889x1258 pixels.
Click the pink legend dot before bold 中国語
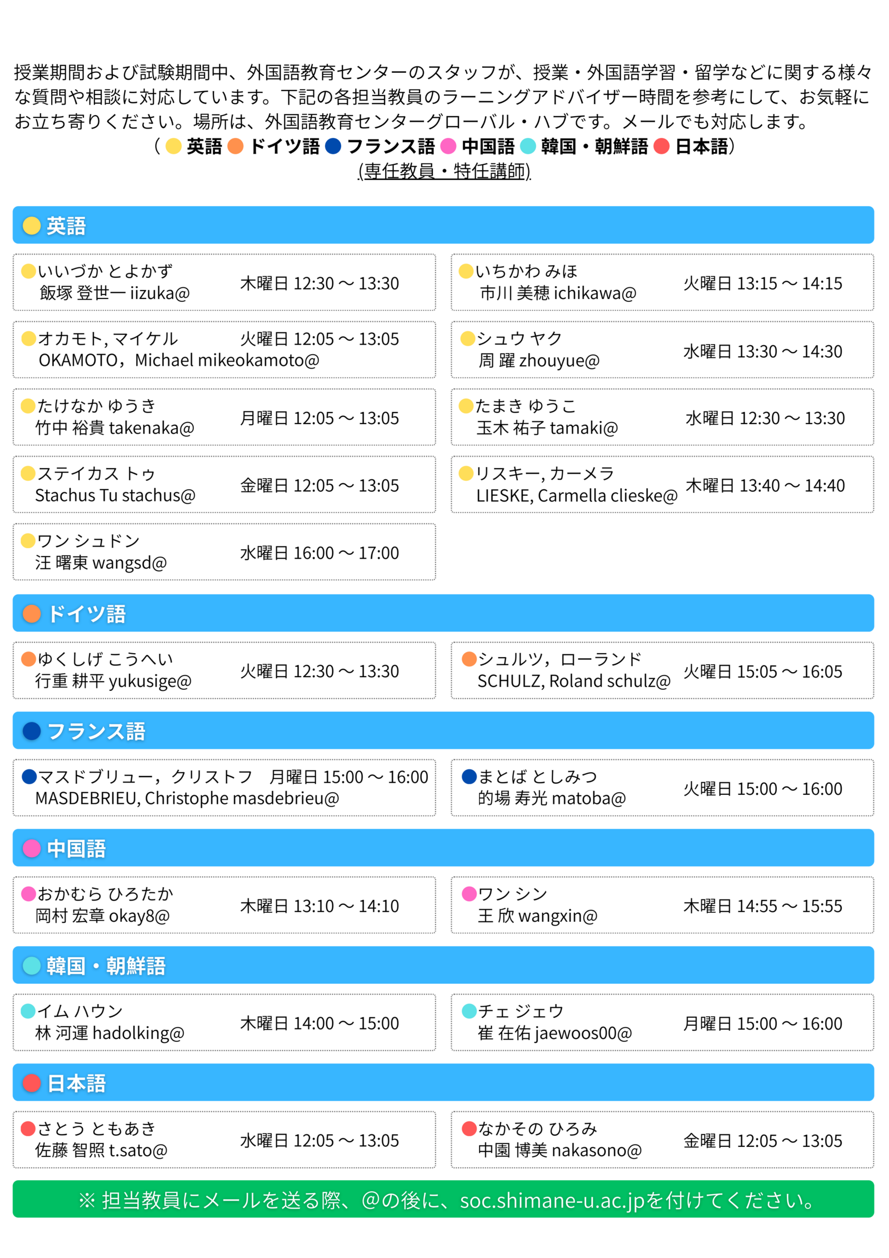point(448,146)
